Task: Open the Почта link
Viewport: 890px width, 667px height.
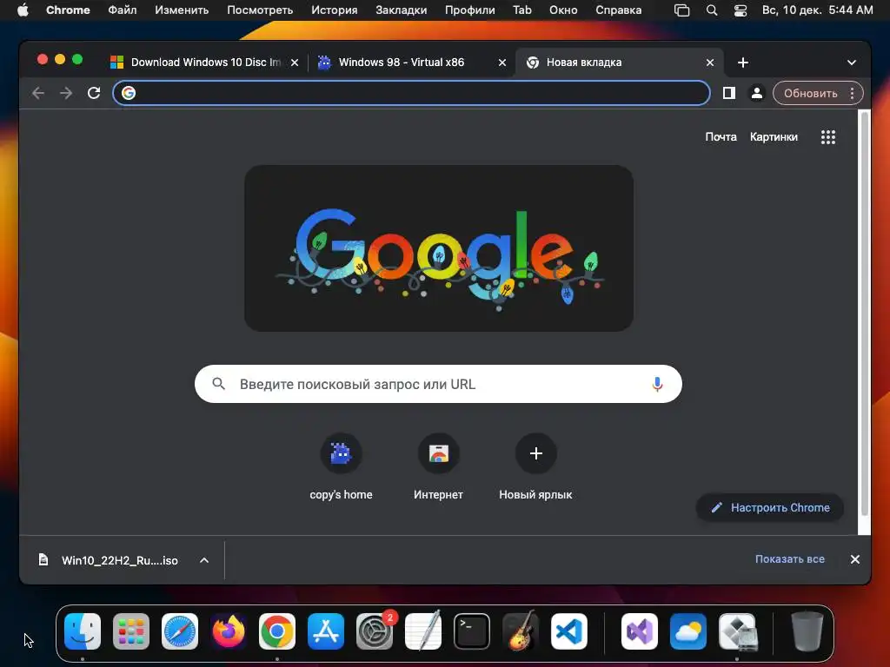Action: [x=721, y=136]
